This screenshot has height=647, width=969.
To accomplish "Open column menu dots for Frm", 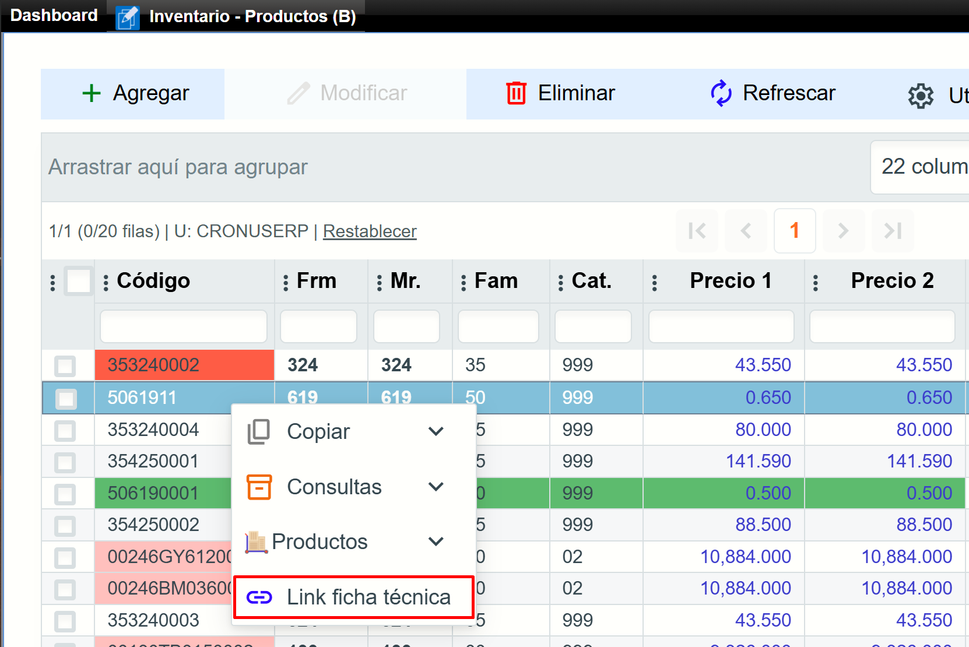I will click(285, 283).
